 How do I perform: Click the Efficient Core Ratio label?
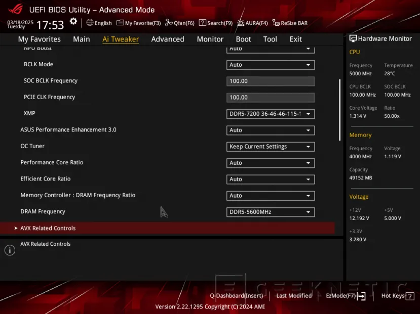click(46, 179)
